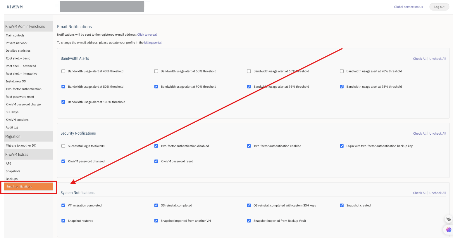The width and height of the screenshot is (453, 238).
Task: Click to reveal registered e-mail address
Action: 147,34
